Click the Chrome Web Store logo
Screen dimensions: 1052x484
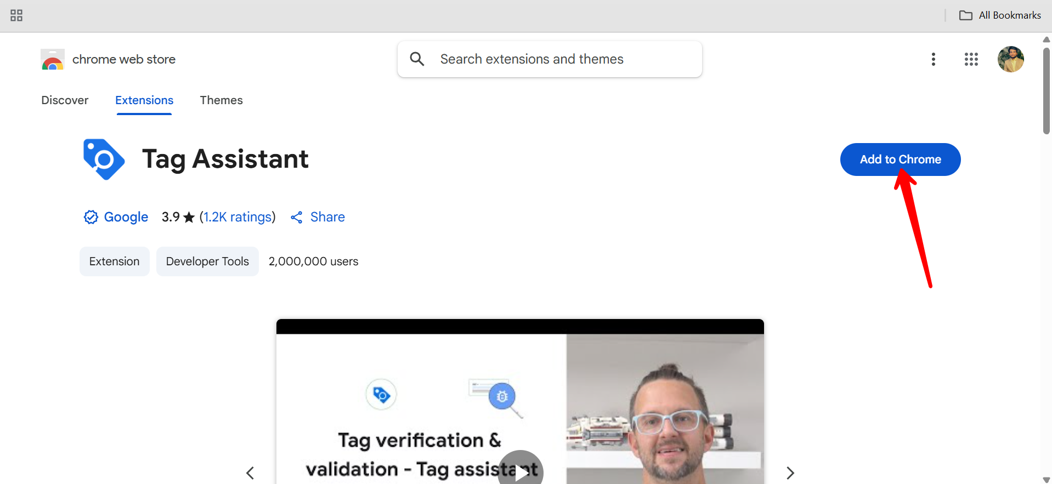click(53, 59)
